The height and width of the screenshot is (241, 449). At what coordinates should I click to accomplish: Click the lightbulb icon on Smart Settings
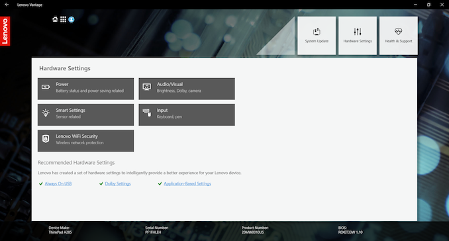click(x=46, y=113)
